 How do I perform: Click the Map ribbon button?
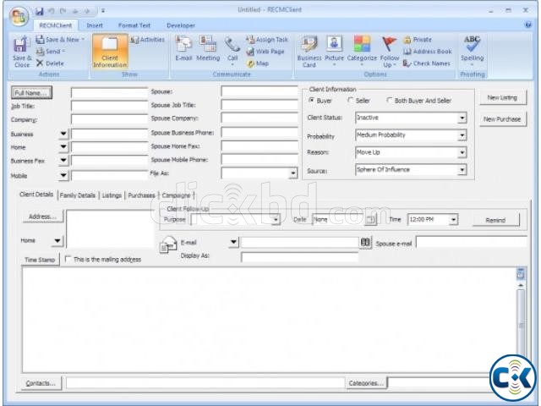(257, 63)
